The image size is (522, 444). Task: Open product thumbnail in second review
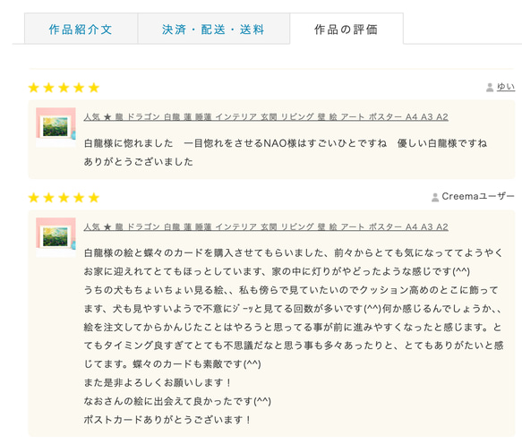[x=56, y=237]
